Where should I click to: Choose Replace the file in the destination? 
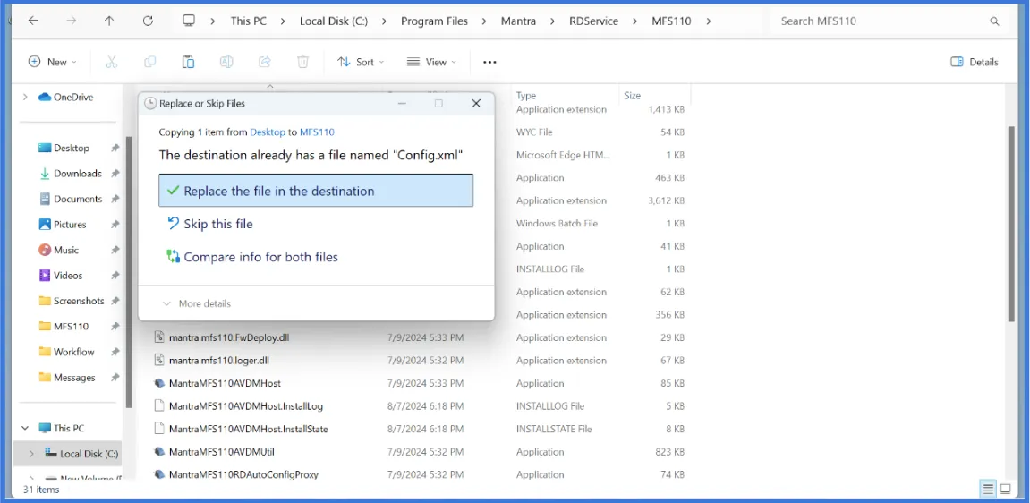coord(315,192)
